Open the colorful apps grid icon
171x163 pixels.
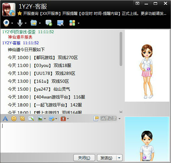click(x=72, y=23)
